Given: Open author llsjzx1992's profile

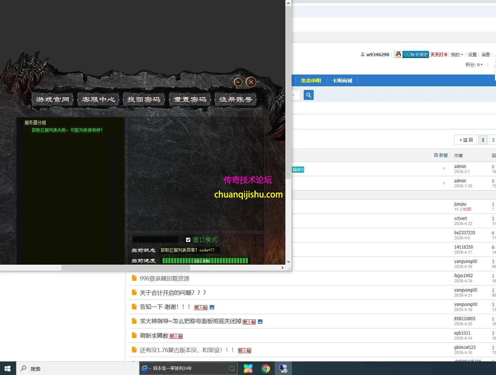Looking at the screenshot, I should pyautogui.click(x=463, y=276).
